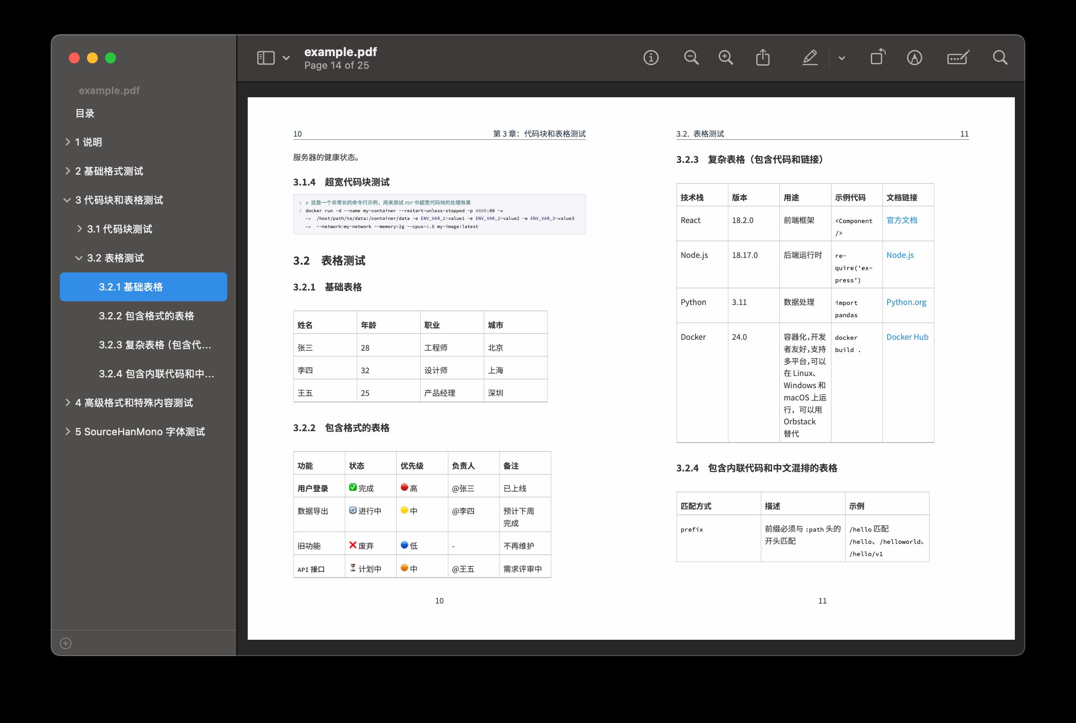
Task: Open the Docker Hub link
Action: (907, 337)
